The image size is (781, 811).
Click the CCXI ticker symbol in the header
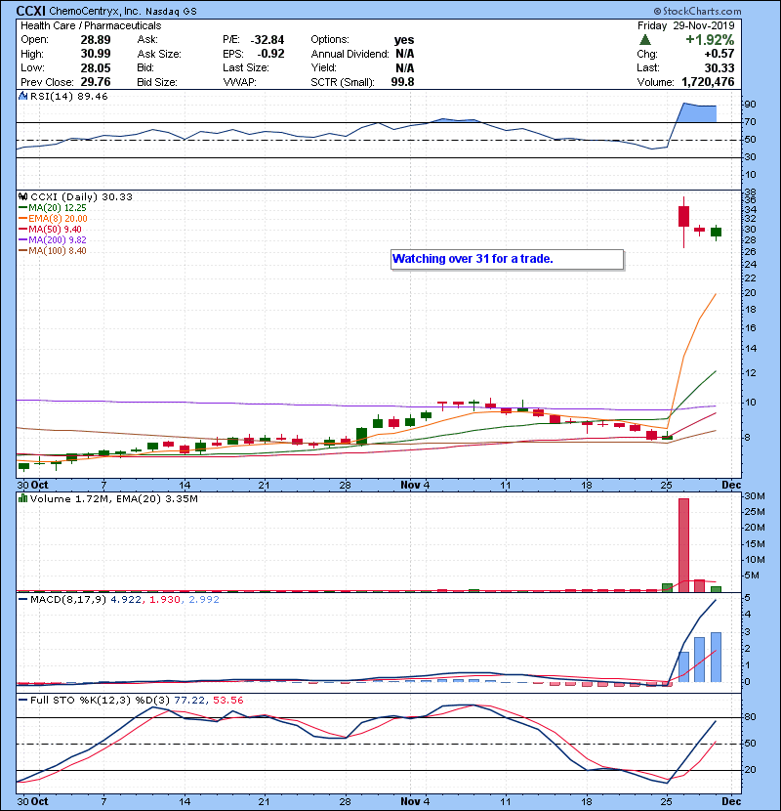pos(30,11)
